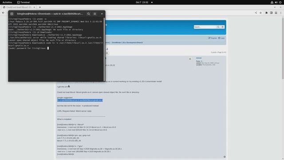Open the topic tools icon below title
Image resolution: width=284 pixels, height=160 pixels.
coord(107,53)
